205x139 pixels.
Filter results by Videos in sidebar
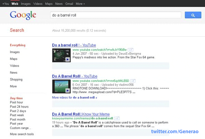point(14,66)
